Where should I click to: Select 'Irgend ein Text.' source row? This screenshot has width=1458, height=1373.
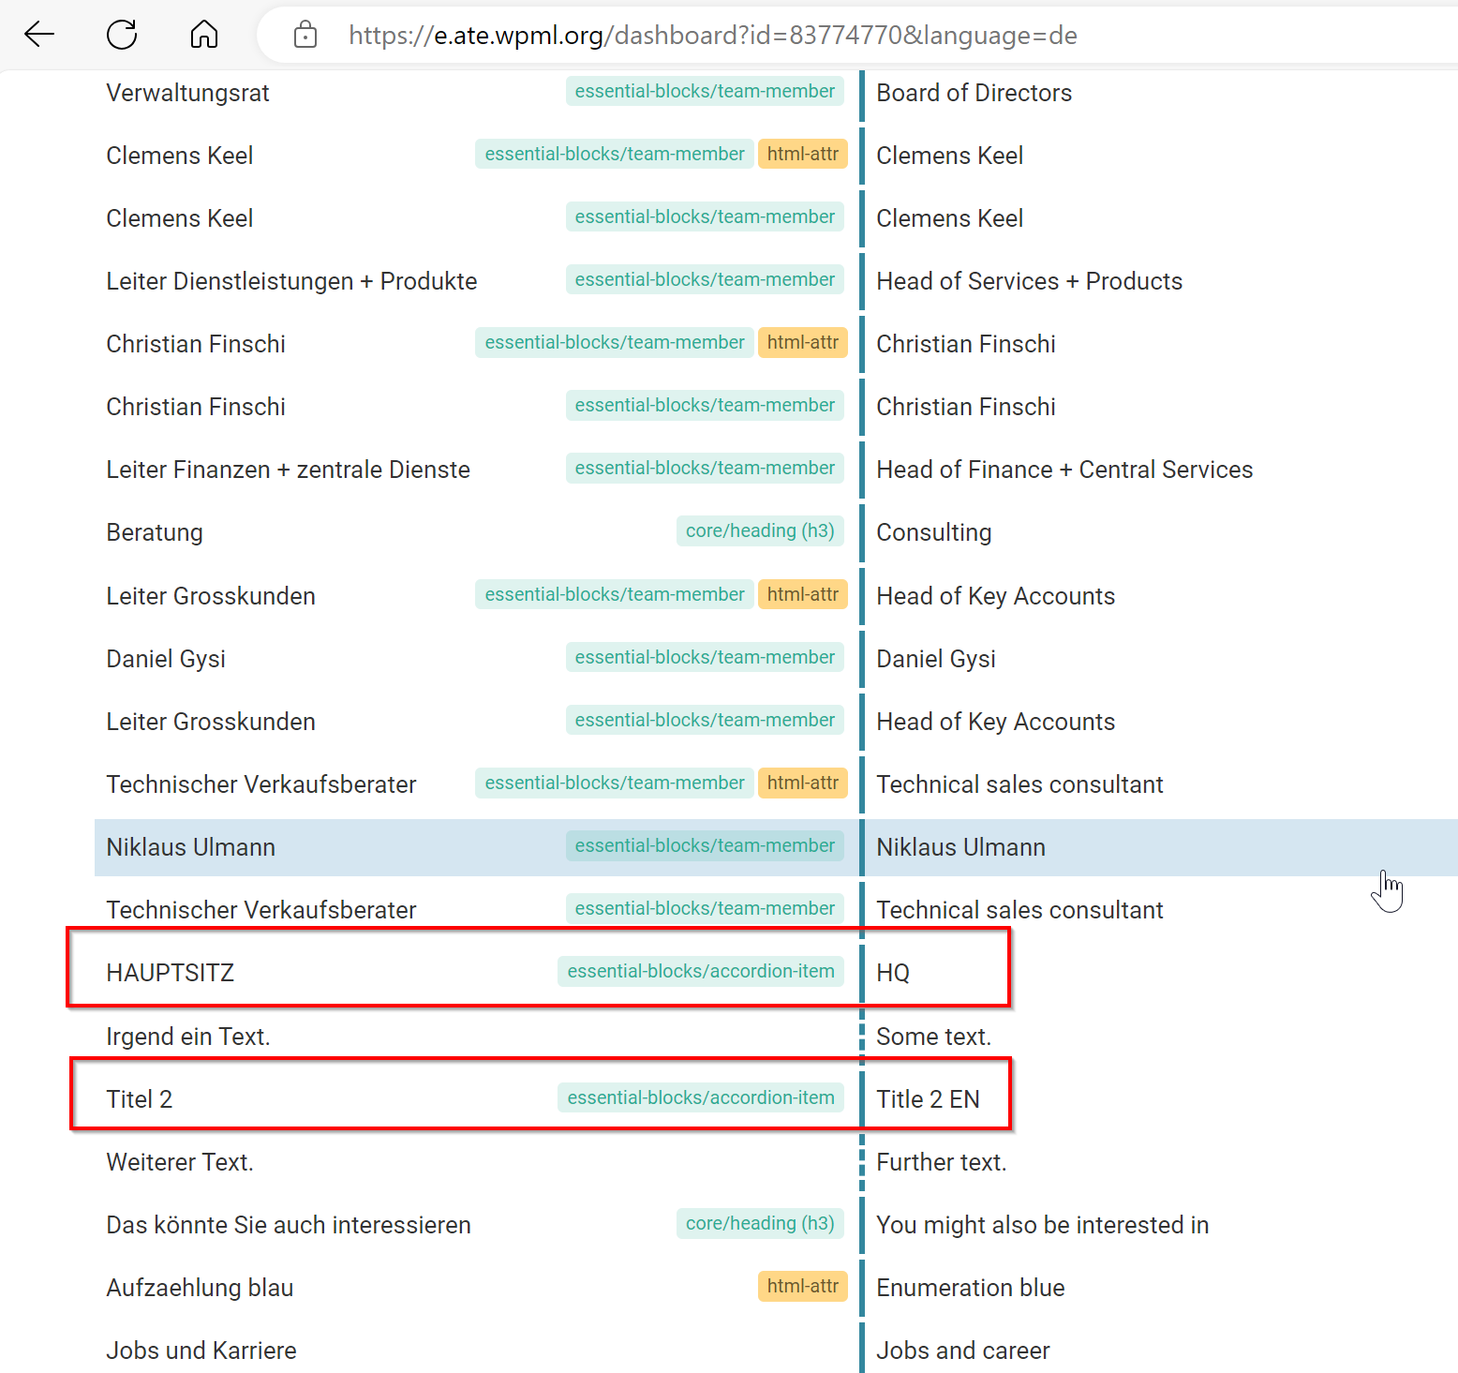coord(188,1037)
